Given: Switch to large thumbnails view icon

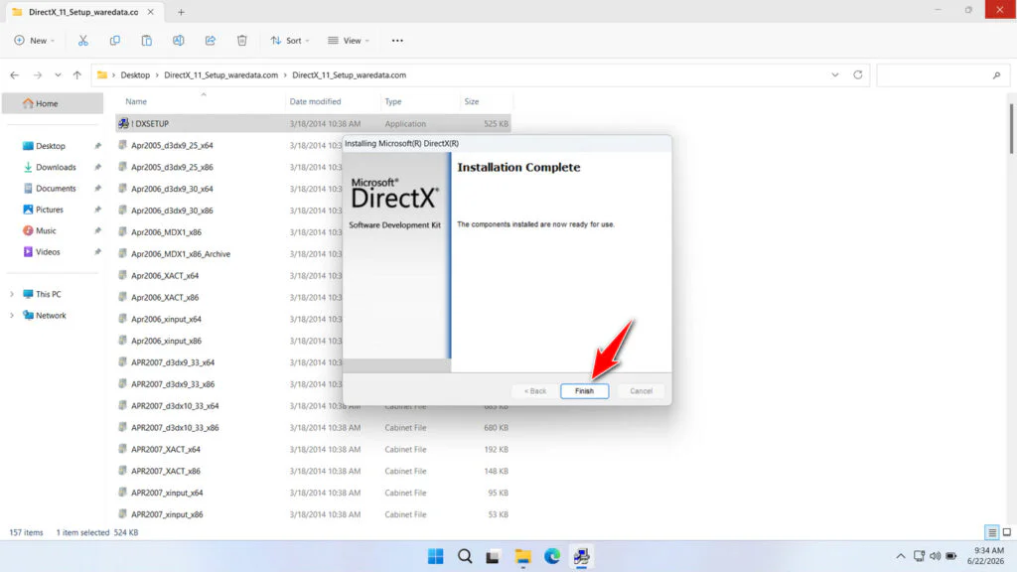Looking at the screenshot, I should (x=1007, y=532).
